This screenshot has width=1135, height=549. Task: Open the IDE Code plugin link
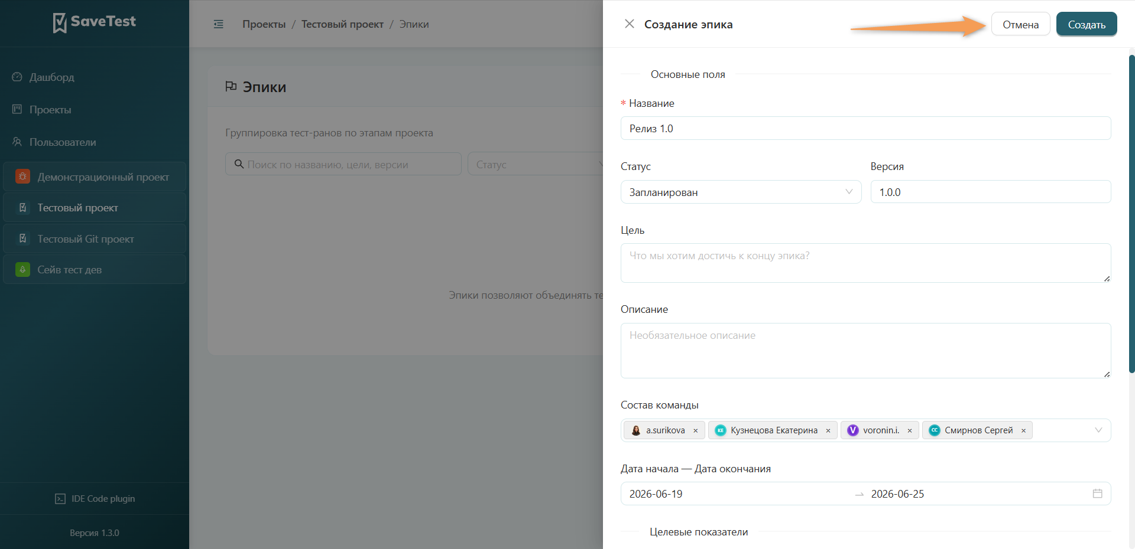(95, 499)
